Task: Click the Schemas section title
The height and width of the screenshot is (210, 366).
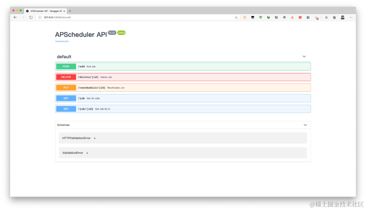Action: click(x=63, y=125)
